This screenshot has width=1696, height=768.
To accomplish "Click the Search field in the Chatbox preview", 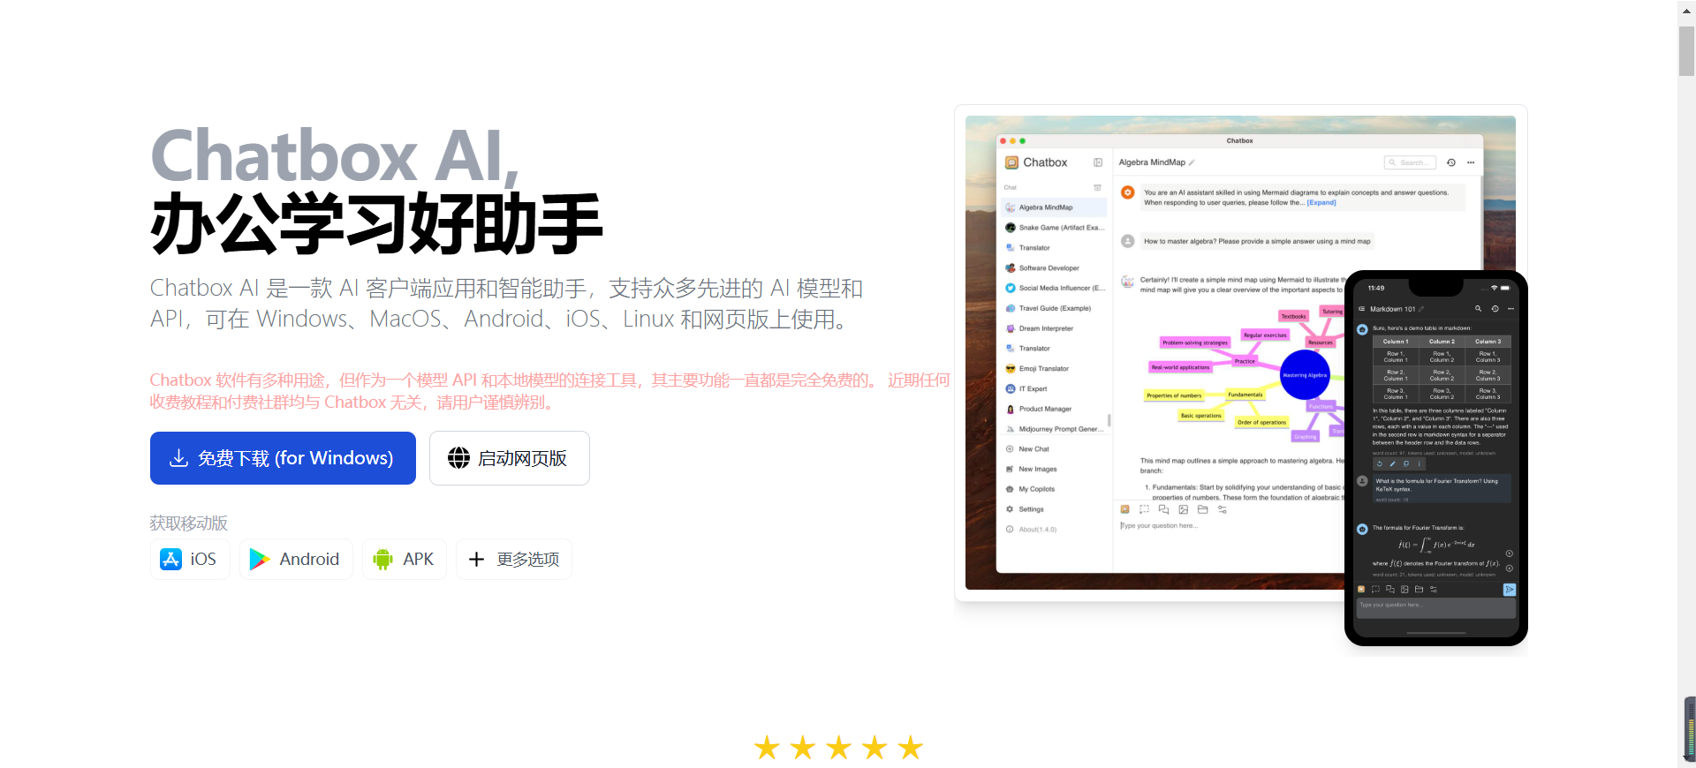I will tap(1410, 162).
